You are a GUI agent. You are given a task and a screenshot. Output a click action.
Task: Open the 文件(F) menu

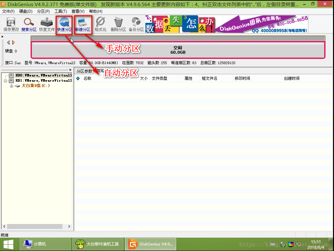[x=8, y=11]
